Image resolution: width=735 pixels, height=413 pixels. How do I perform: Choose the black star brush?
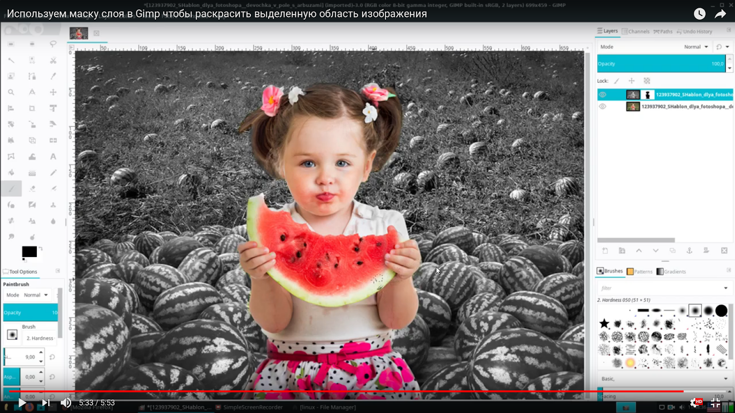[604, 324]
